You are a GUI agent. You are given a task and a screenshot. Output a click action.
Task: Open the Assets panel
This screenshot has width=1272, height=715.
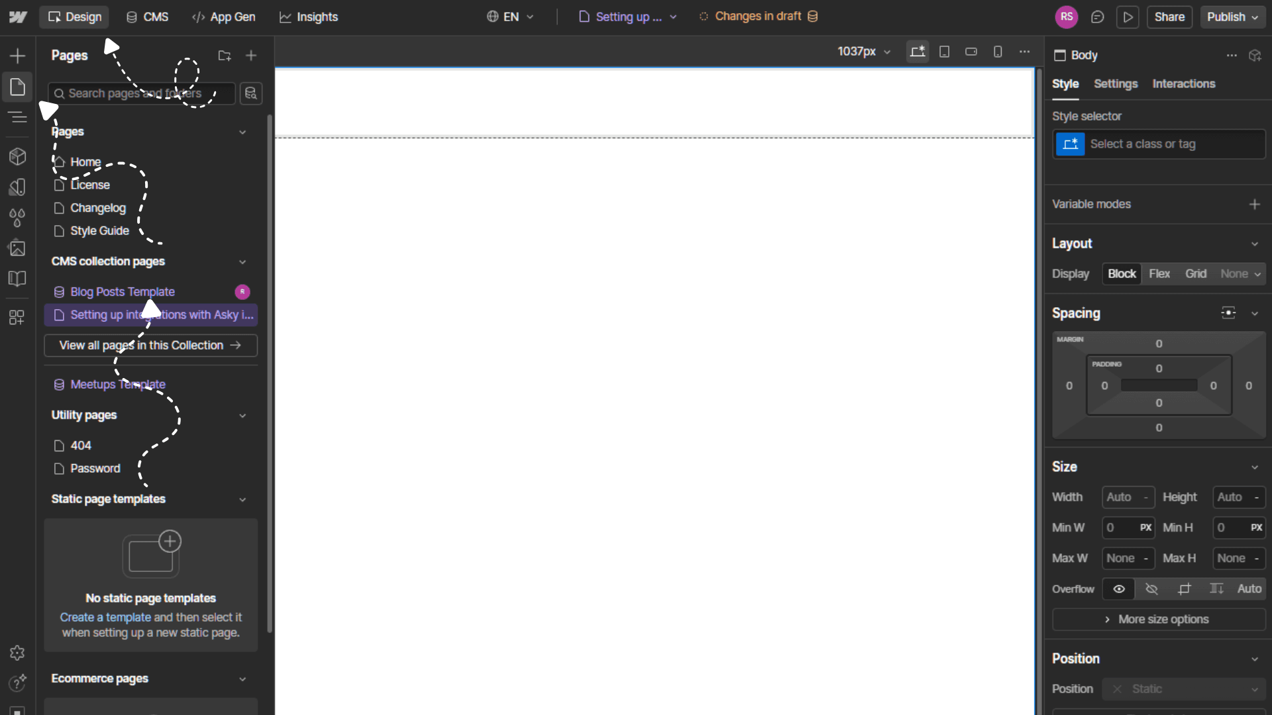pos(17,248)
